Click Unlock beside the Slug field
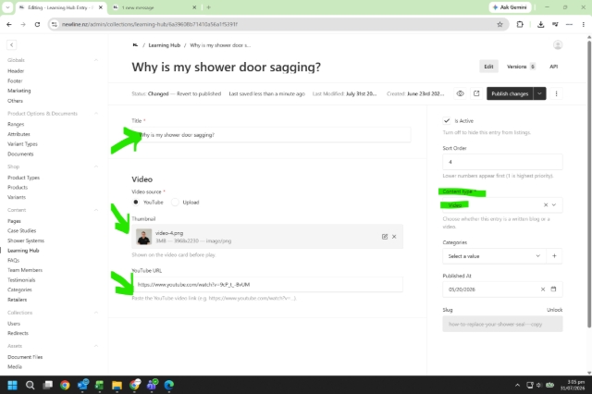This screenshot has height=394, width=592. pyautogui.click(x=554, y=310)
